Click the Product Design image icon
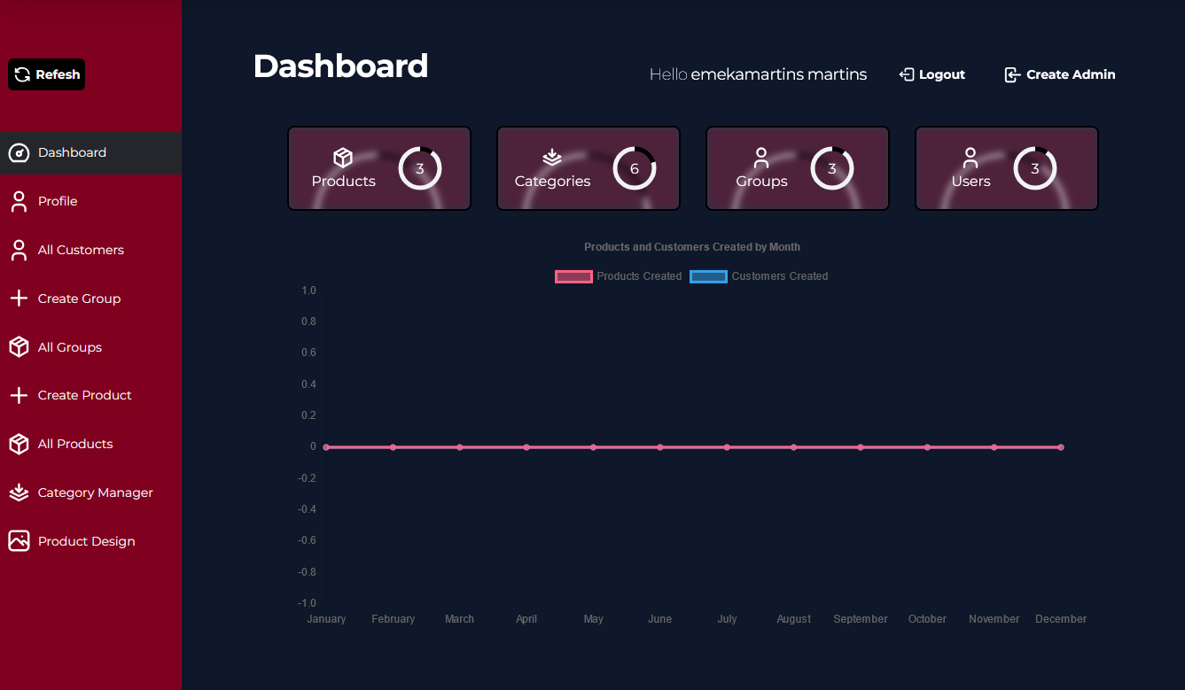1185x690 pixels. click(x=19, y=541)
